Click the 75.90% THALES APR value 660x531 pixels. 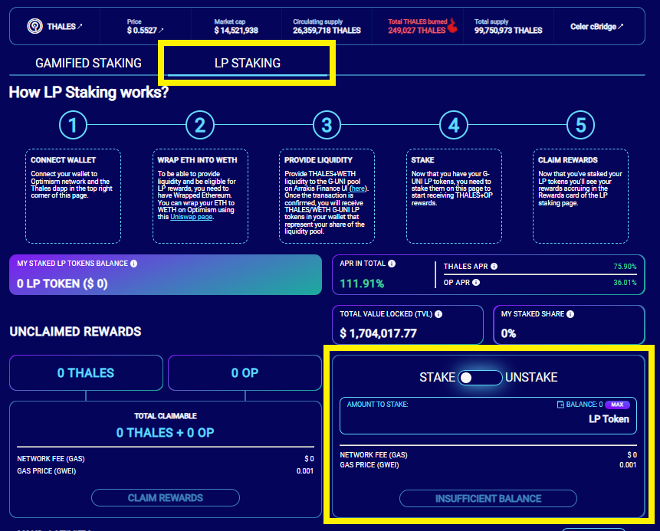625,267
